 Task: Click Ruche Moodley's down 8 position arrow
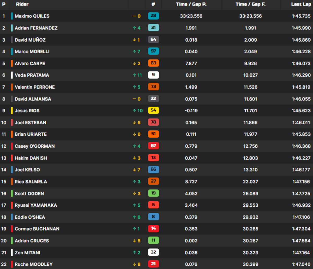point(137,264)
